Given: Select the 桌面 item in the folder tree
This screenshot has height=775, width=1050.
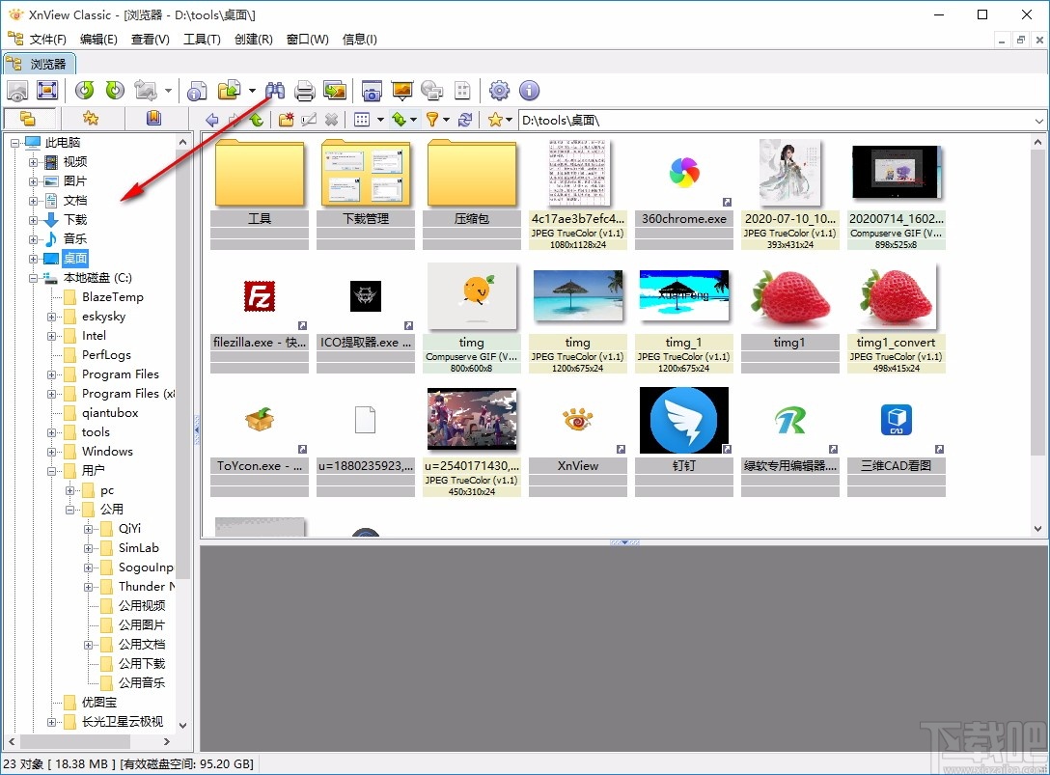Looking at the screenshot, I should [74, 258].
